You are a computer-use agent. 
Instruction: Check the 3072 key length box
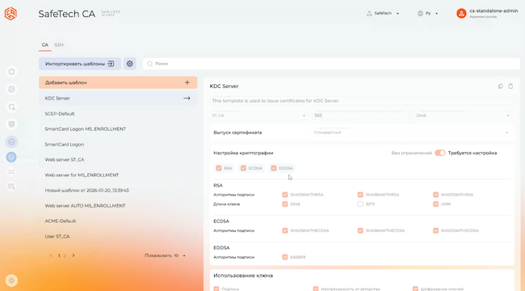(360, 204)
